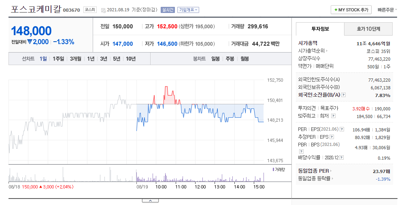The image size is (406, 205).
Task: Select the 3년 line chart period
Action: 104,59
